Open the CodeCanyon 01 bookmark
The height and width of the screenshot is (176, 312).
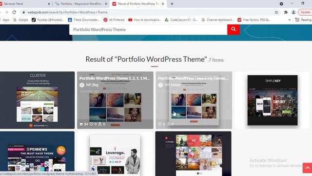coord(181,20)
